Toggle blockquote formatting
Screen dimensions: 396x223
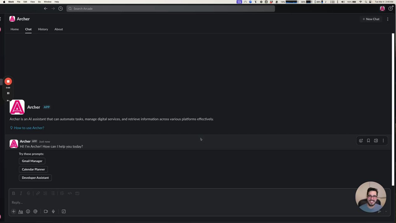tap(62, 193)
